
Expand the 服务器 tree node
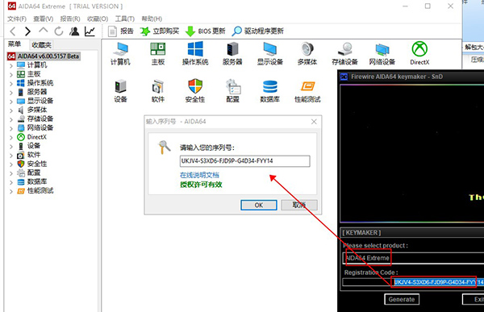click(11, 92)
